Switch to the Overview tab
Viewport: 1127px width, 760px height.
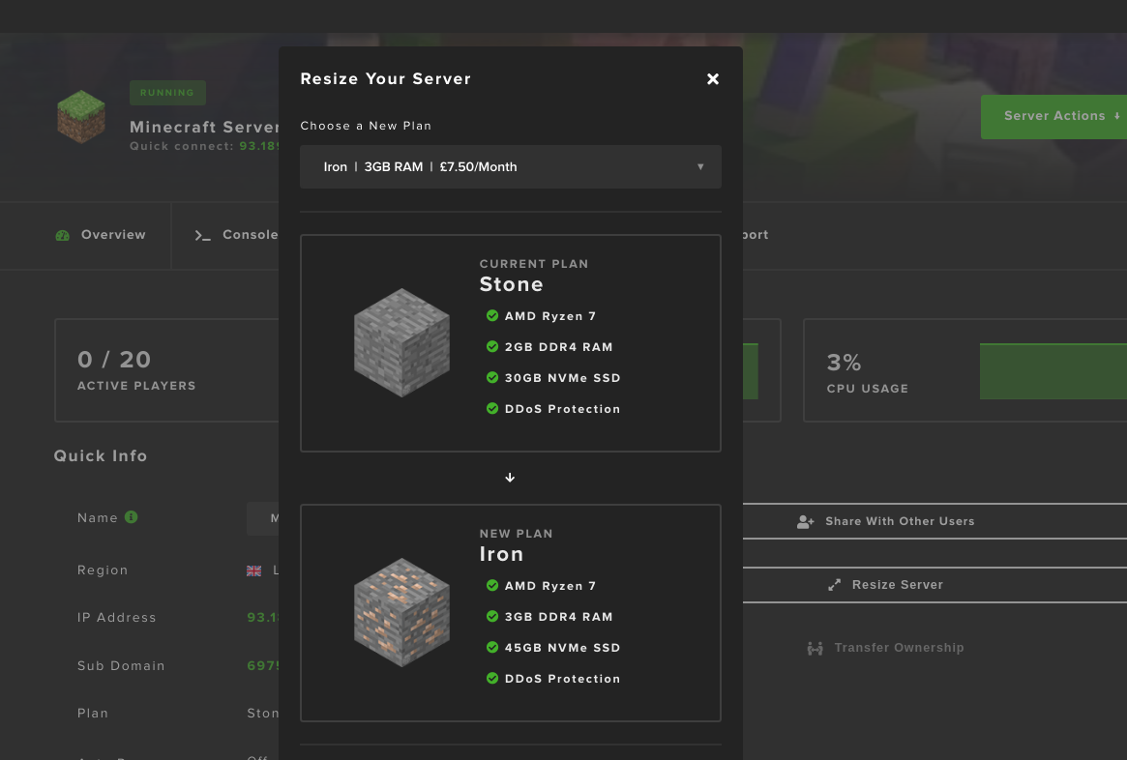pos(101,235)
